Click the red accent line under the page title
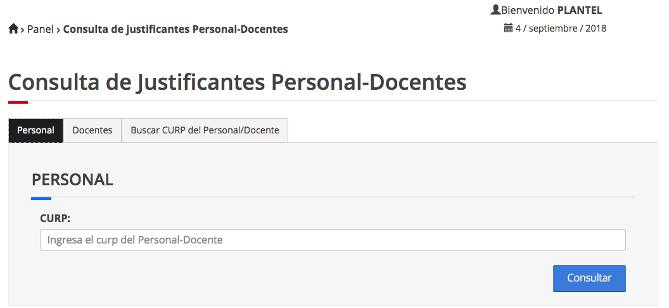 coord(18,102)
